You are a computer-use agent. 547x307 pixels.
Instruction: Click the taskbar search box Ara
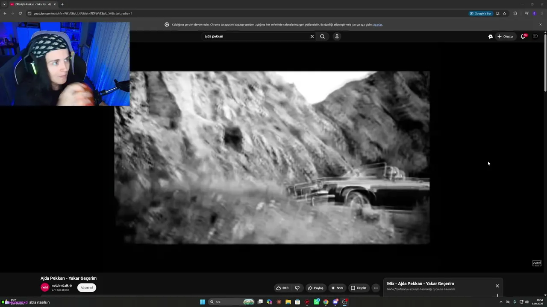pyautogui.click(x=231, y=302)
